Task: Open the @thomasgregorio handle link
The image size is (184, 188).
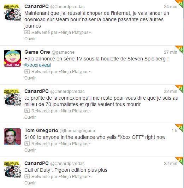Action: pos(77,131)
